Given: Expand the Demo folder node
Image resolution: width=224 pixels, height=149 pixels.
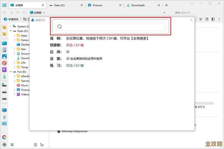Looking at the screenshot, I should pos(14,40).
